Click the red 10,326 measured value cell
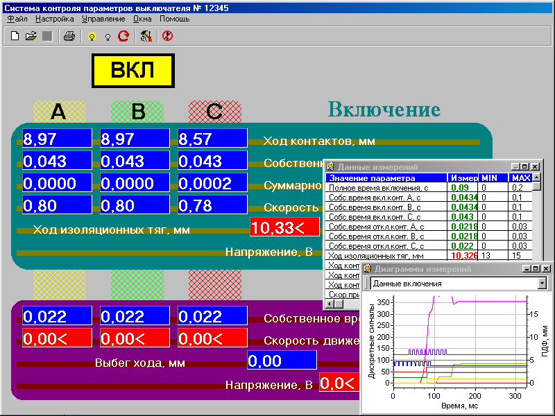Image resolution: width=555 pixels, height=416 pixels. point(463,255)
